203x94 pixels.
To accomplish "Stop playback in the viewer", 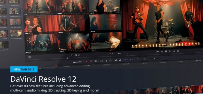I will tap(166, 51).
